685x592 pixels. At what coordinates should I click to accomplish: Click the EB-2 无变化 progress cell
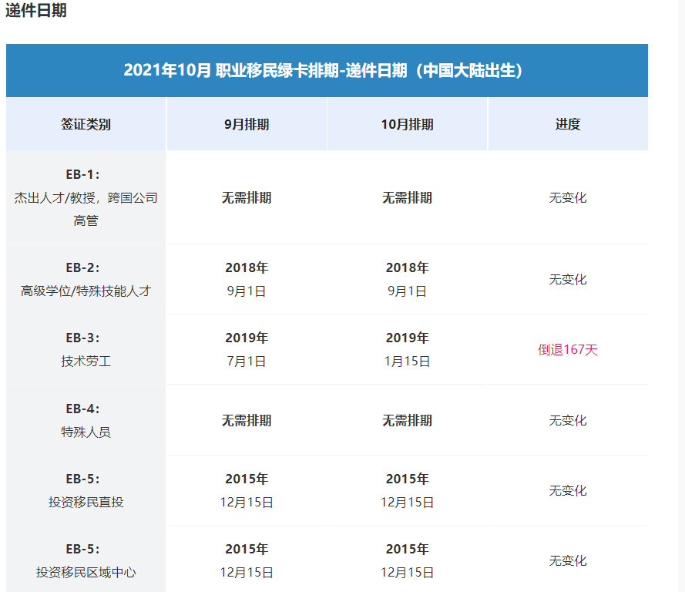coord(568,279)
